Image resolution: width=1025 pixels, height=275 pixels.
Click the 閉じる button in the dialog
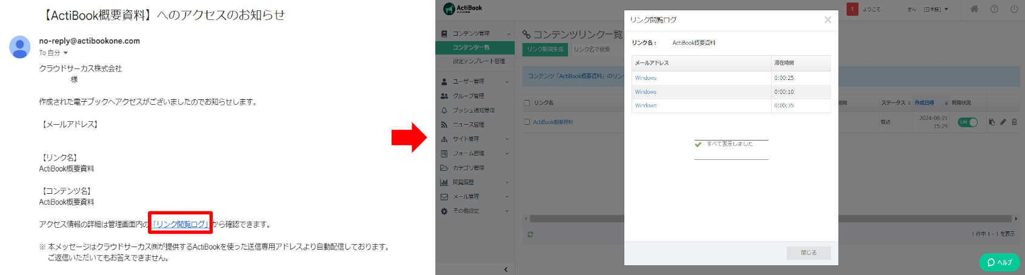[x=809, y=253]
